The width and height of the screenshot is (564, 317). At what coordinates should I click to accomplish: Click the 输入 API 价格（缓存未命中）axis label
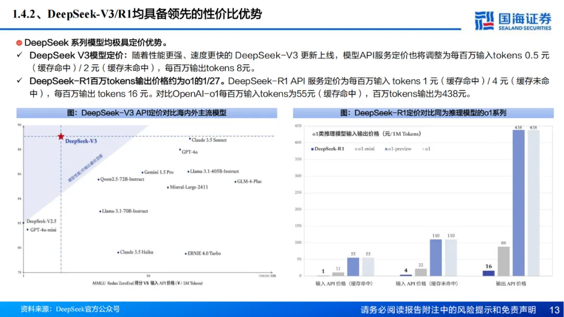(427, 284)
